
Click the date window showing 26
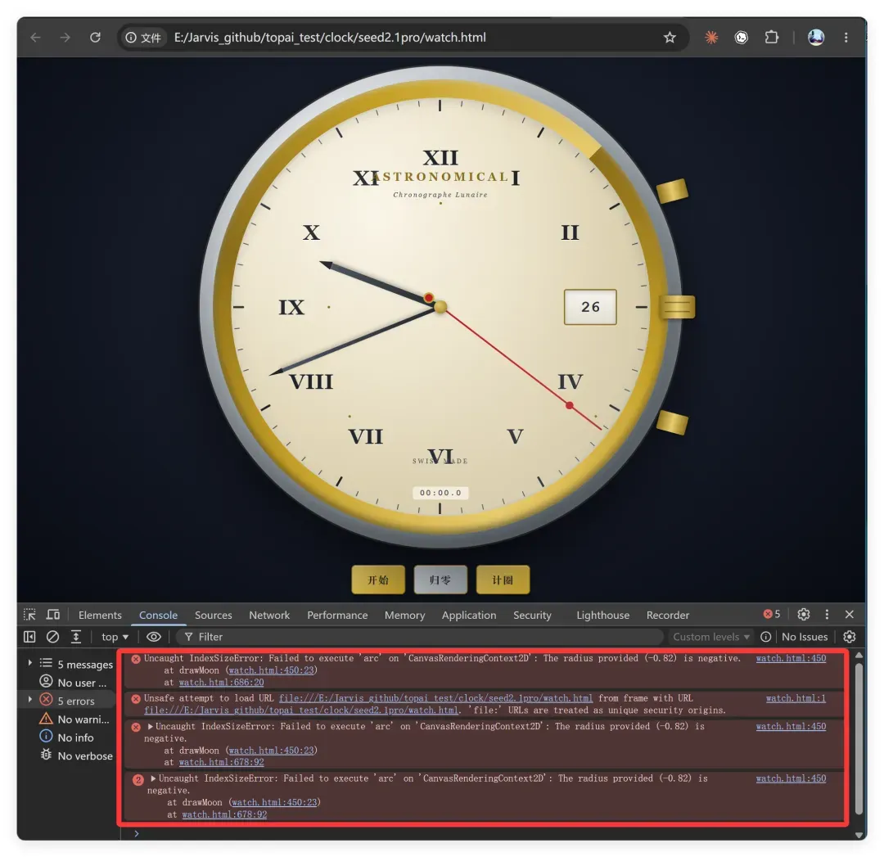pyautogui.click(x=590, y=307)
